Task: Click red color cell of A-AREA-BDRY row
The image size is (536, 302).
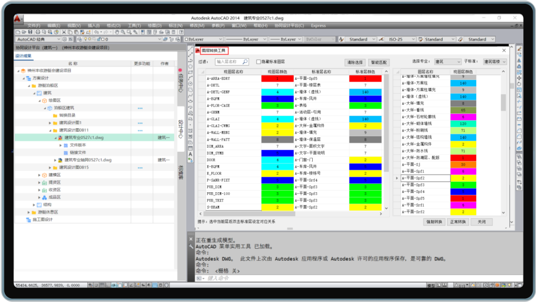Action: (x=277, y=79)
